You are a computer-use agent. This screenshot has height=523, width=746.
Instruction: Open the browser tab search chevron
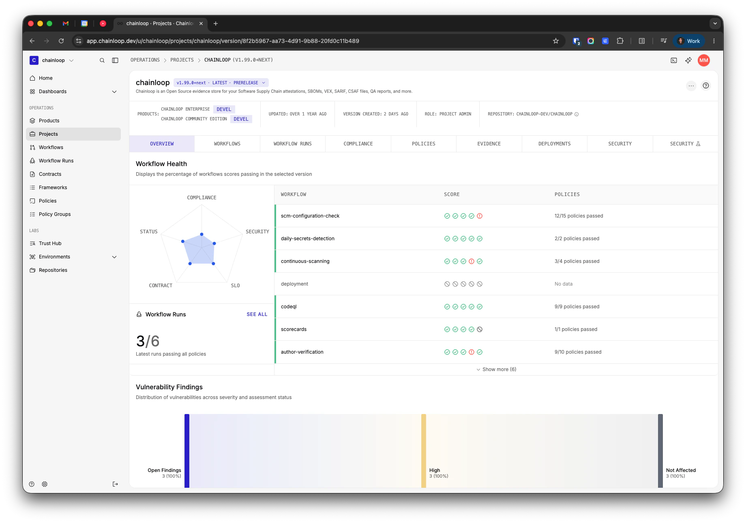pos(715,23)
